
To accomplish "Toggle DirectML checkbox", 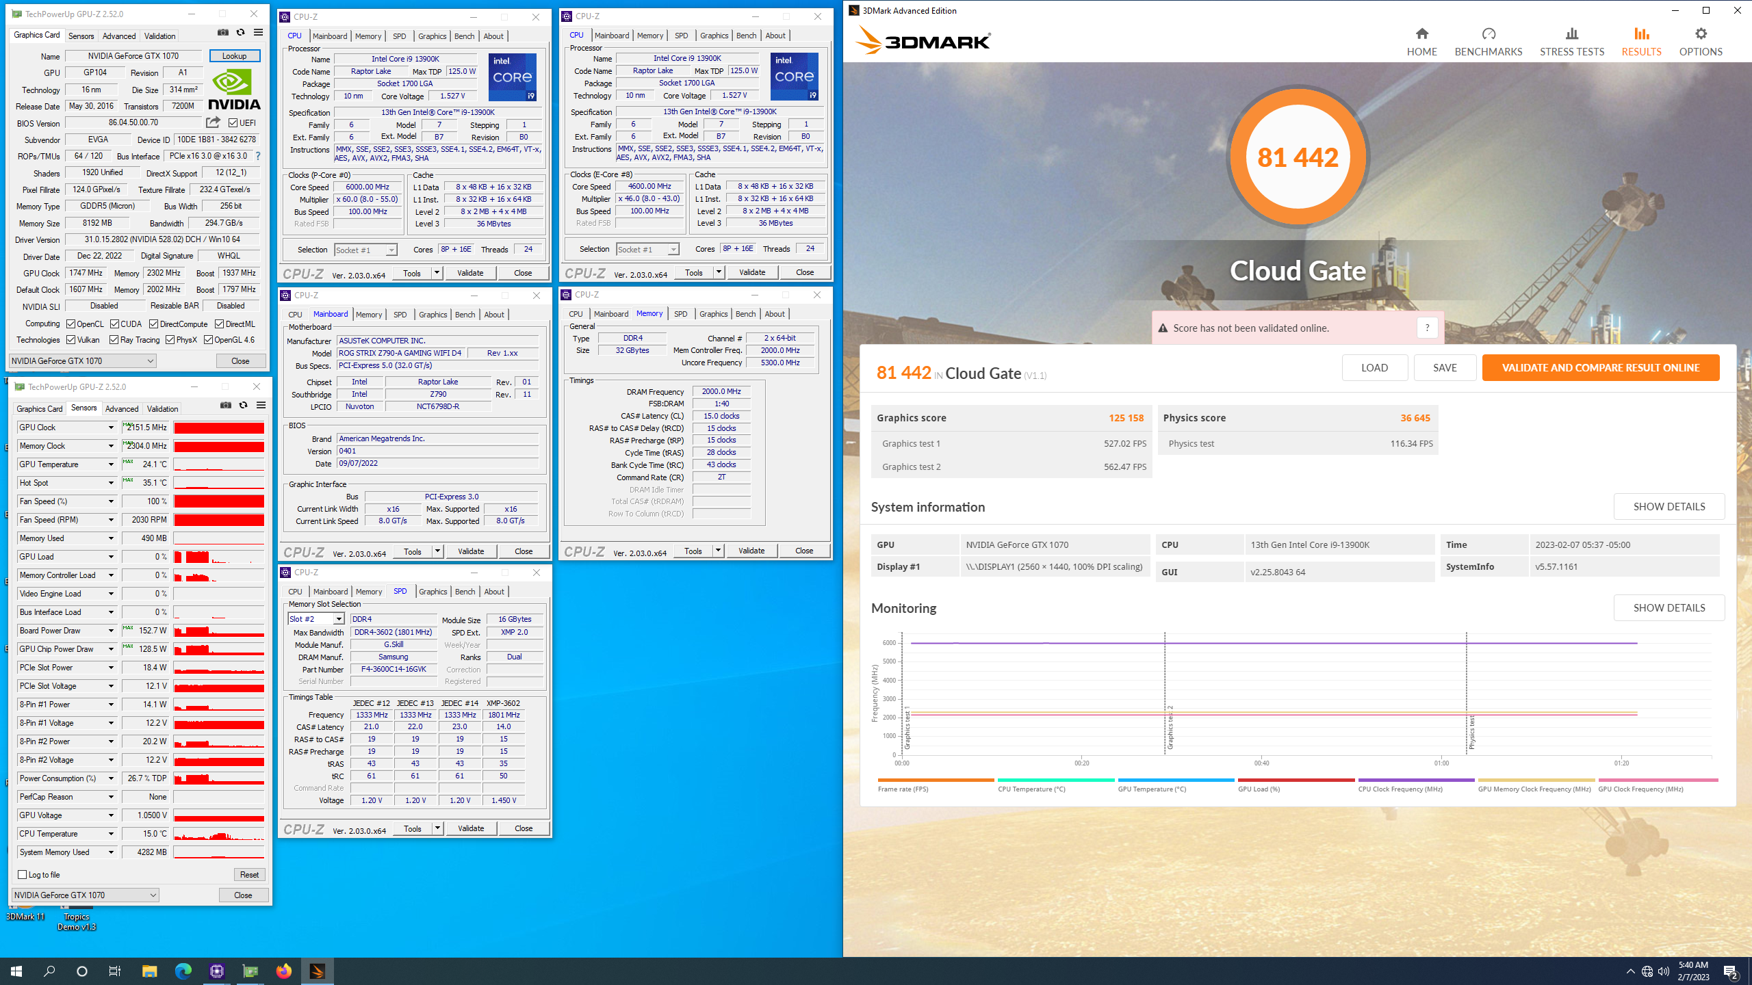I will coord(219,324).
